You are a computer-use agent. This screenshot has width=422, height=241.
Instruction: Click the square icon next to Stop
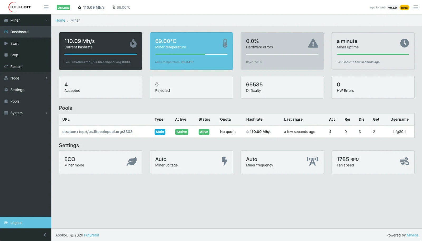point(6,55)
